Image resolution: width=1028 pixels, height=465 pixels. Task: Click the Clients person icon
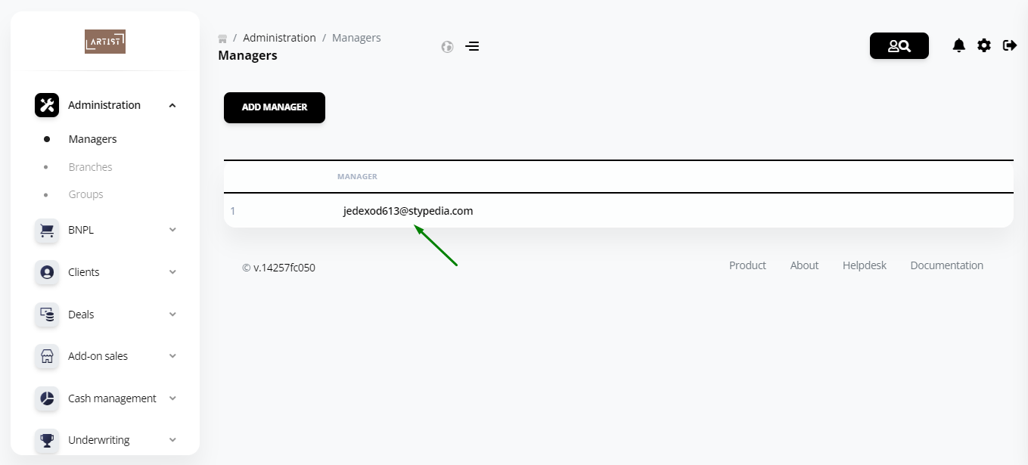tap(47, 272)
